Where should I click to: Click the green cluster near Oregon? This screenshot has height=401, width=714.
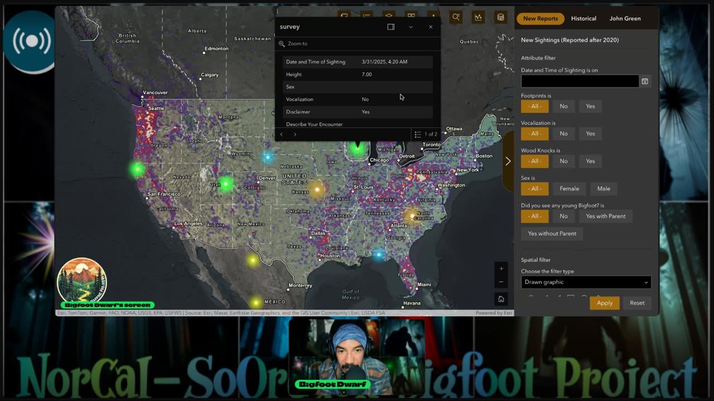click(x=137, y=168)
